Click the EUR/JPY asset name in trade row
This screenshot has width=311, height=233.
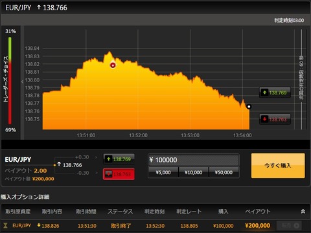pos(22,226)
